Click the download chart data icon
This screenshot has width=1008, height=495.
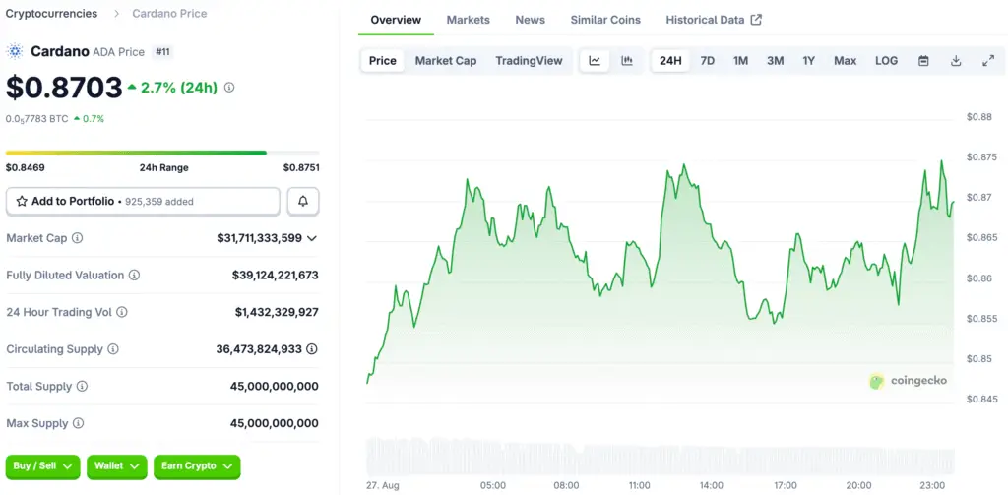pos(956,61)
